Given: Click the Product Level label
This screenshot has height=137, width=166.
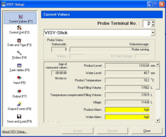Looking at the screenshot, I should pos(93,65).
